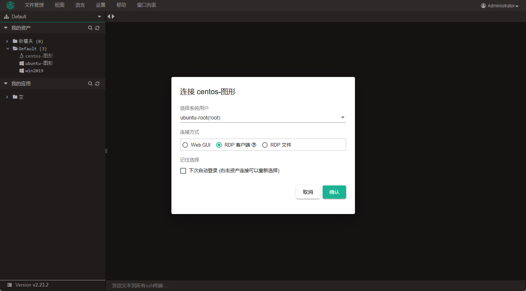Open the 文件管理 menu
The image size is (526, 291).
[34, 5]
